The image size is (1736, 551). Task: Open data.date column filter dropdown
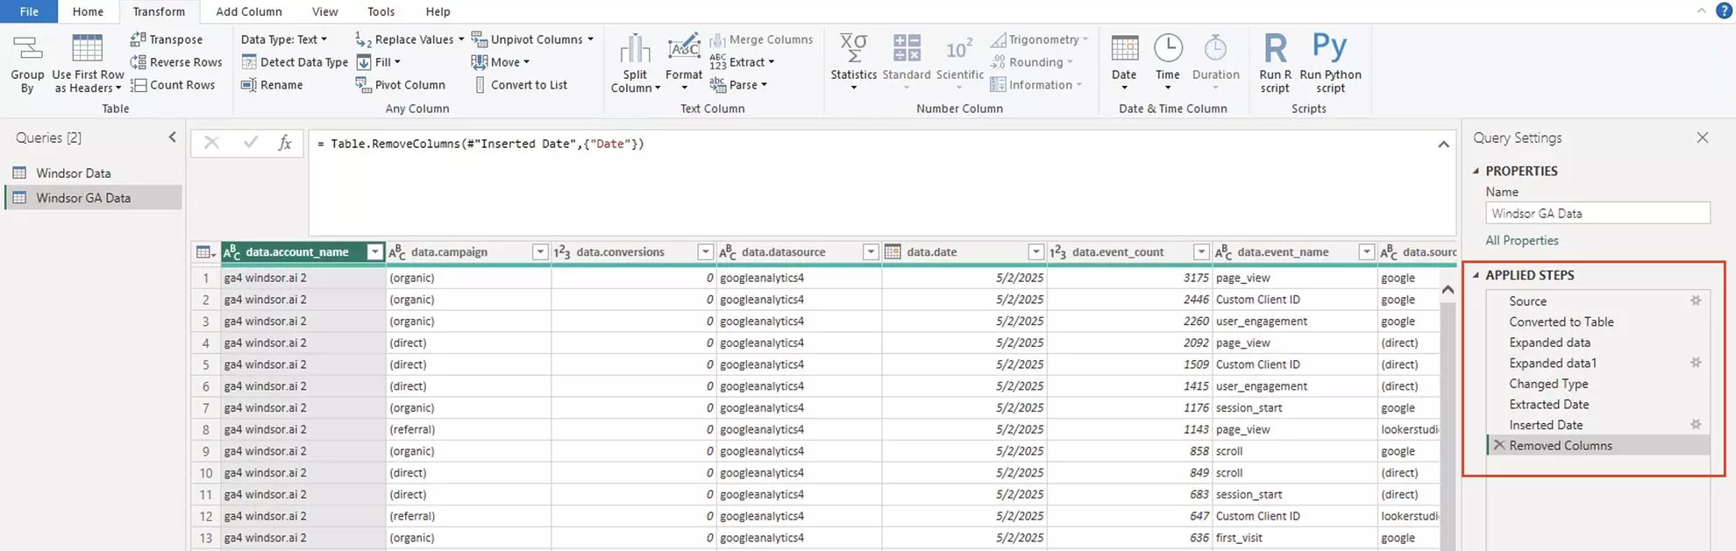[1035, 252]
